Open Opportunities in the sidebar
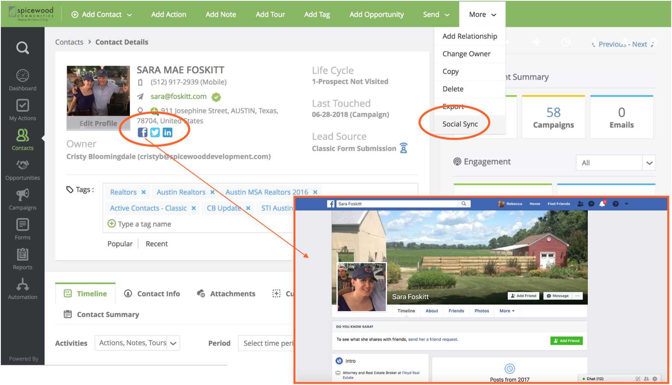Image resolution: width=672 pixels, height=385 pixels. [x=23, y=170]
